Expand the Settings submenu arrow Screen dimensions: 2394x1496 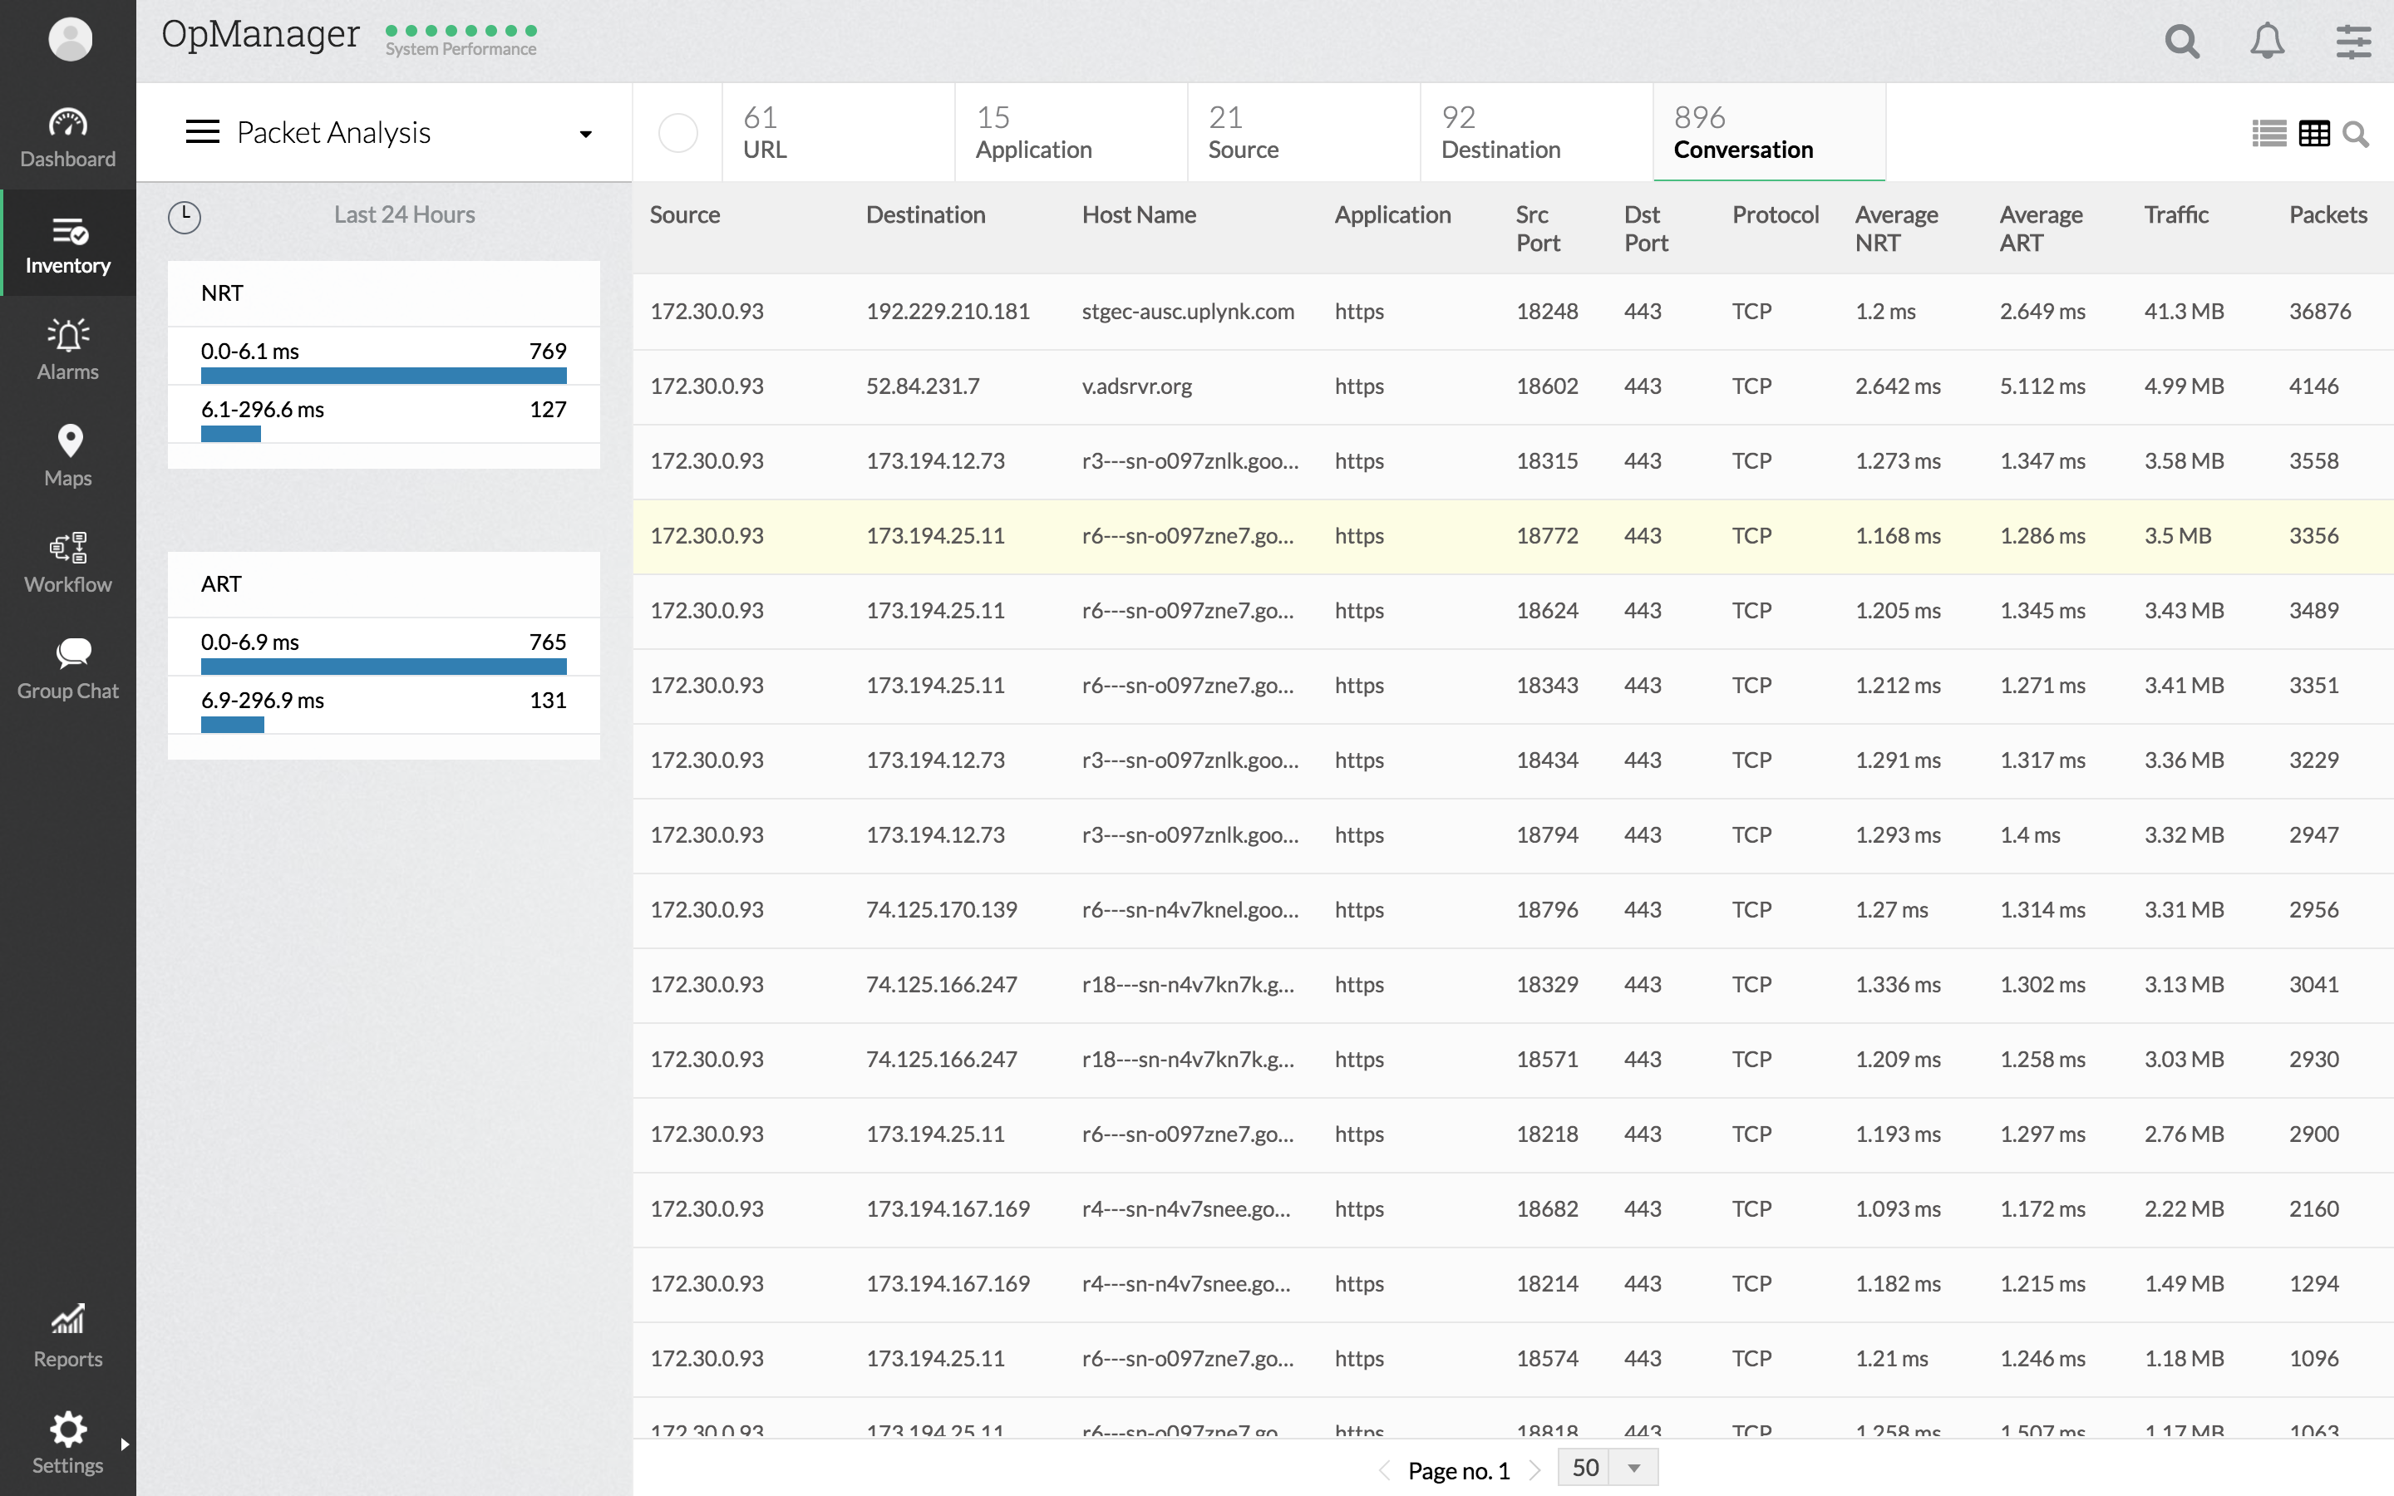(x=125, y=1444)
